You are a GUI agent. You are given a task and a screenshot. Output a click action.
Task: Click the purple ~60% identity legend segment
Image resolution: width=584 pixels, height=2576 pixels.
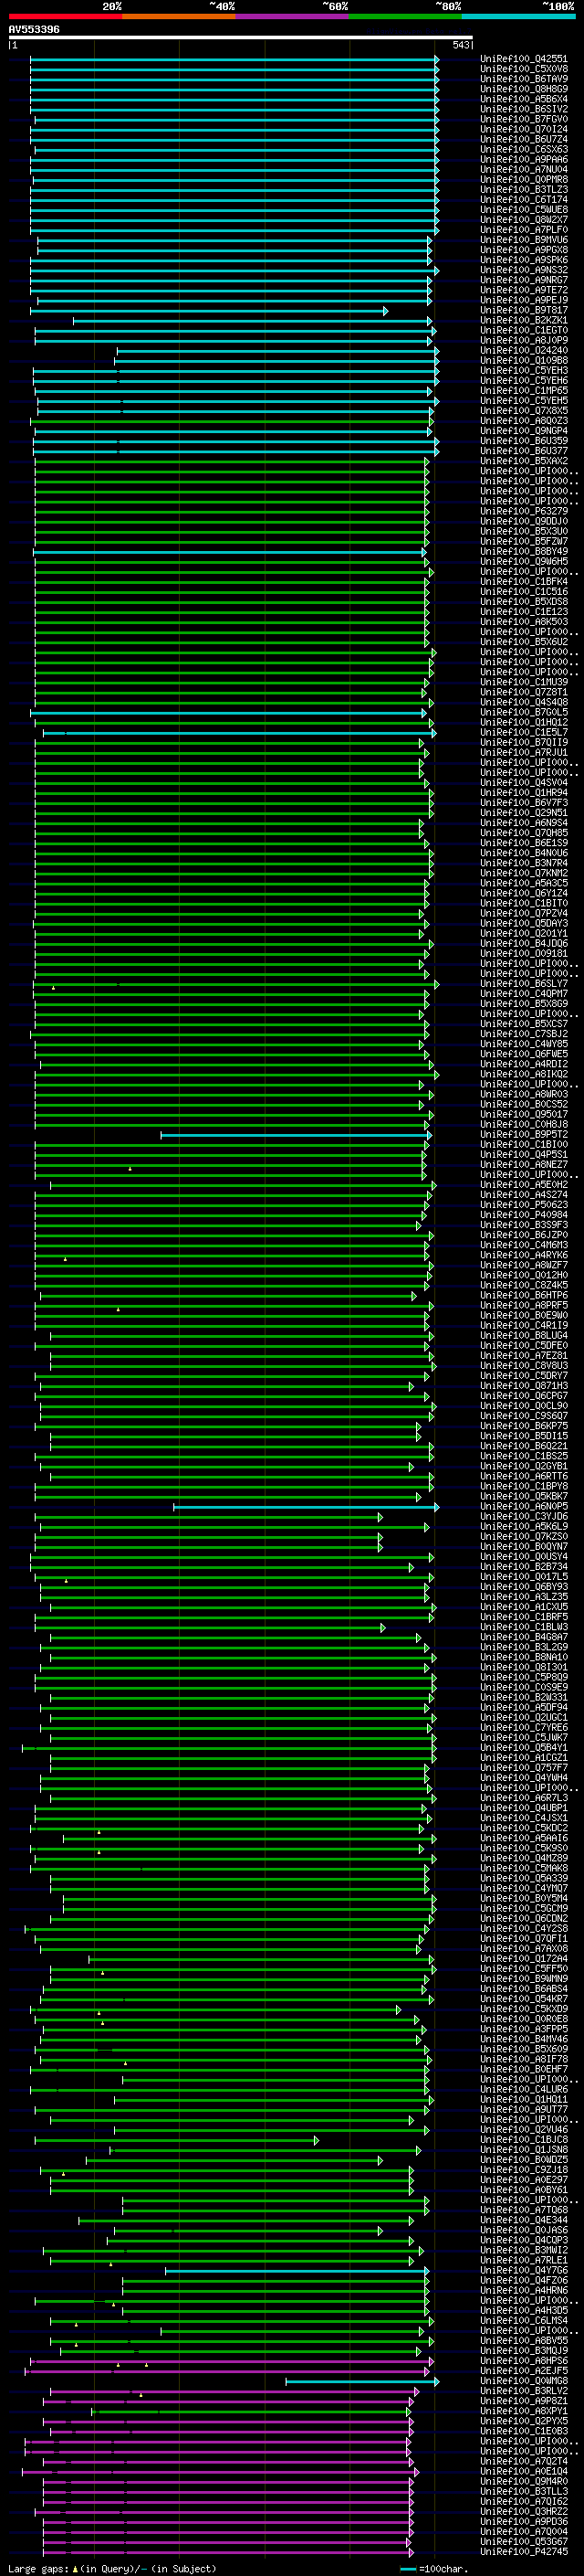pyautogui.click(x=293, y=16)
